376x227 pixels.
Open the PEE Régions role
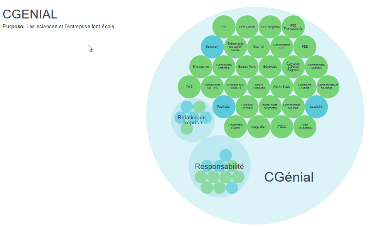pos(270,27)
